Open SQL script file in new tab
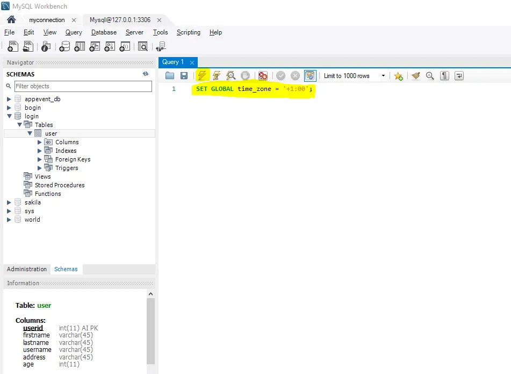This screenshot has height=374, width=511. 28,47
